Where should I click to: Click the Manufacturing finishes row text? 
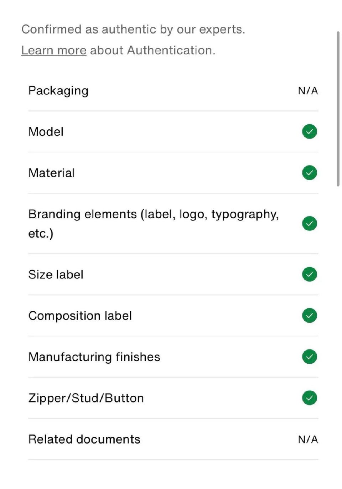(94, 357)
